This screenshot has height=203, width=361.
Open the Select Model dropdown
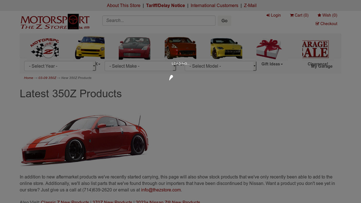pyautogui.click(x=220, y=66)
